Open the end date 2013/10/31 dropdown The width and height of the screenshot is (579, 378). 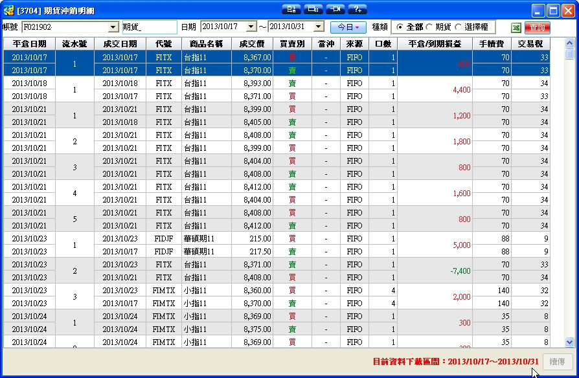click(x=319, y=26)
